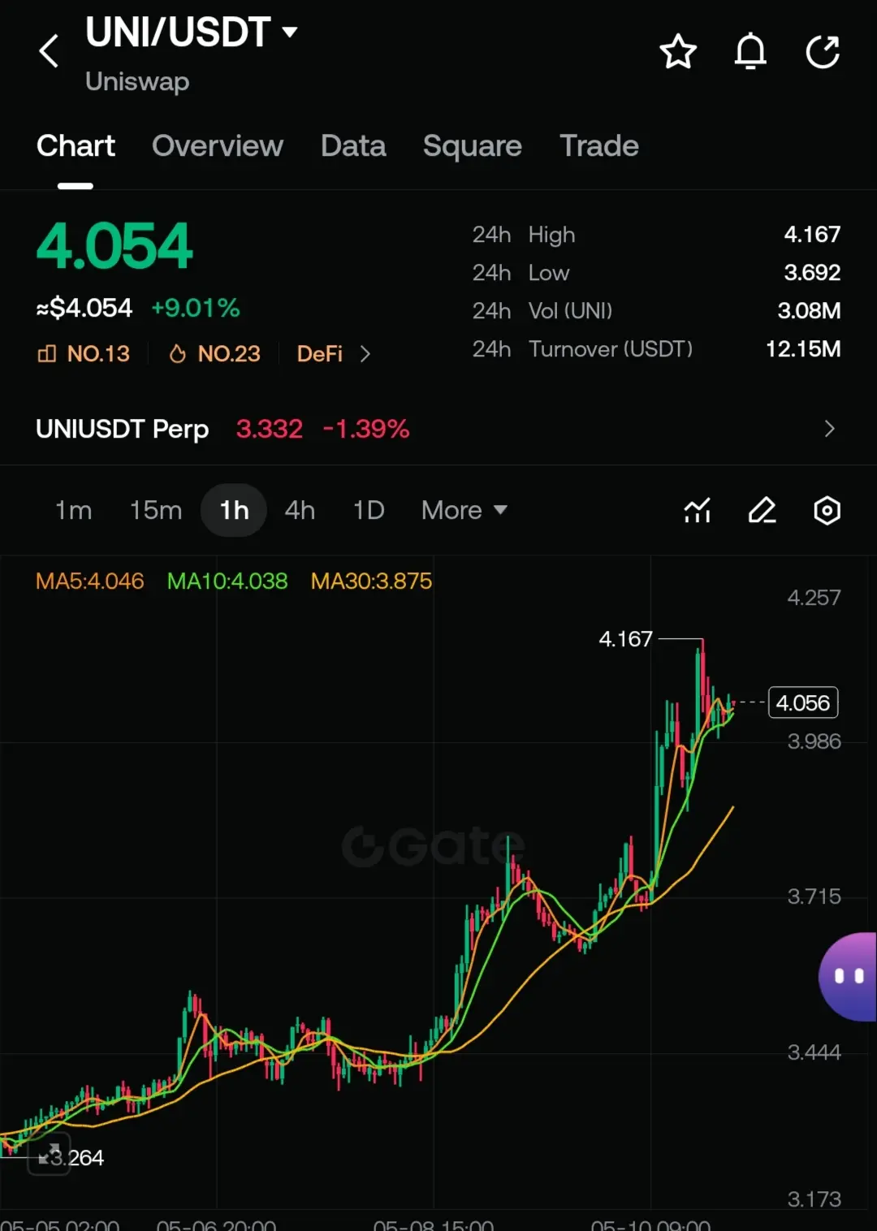This screenshot has height=1231, width=877.
Task: Select the 1h timeframe
Action: tap(234, 510)
